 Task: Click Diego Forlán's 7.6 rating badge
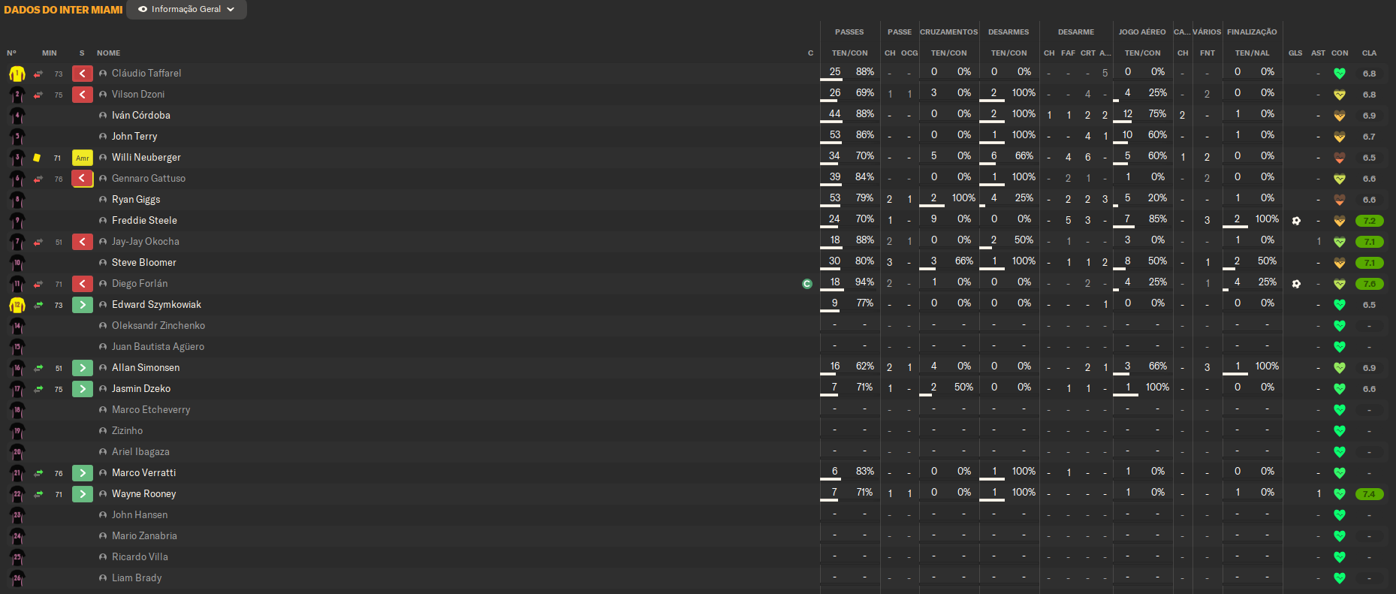pyautogui.click(x=1369, y=284)
